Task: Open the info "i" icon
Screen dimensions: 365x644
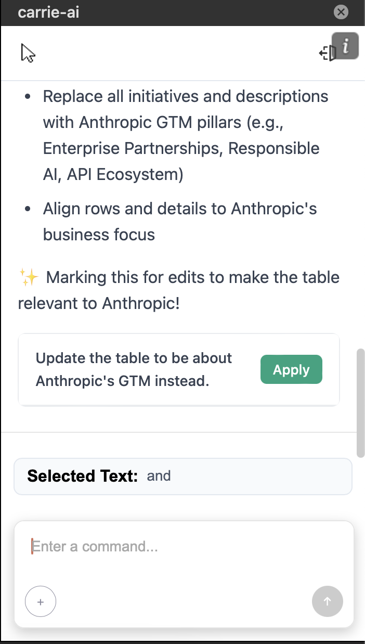Action: click(346, 46)
